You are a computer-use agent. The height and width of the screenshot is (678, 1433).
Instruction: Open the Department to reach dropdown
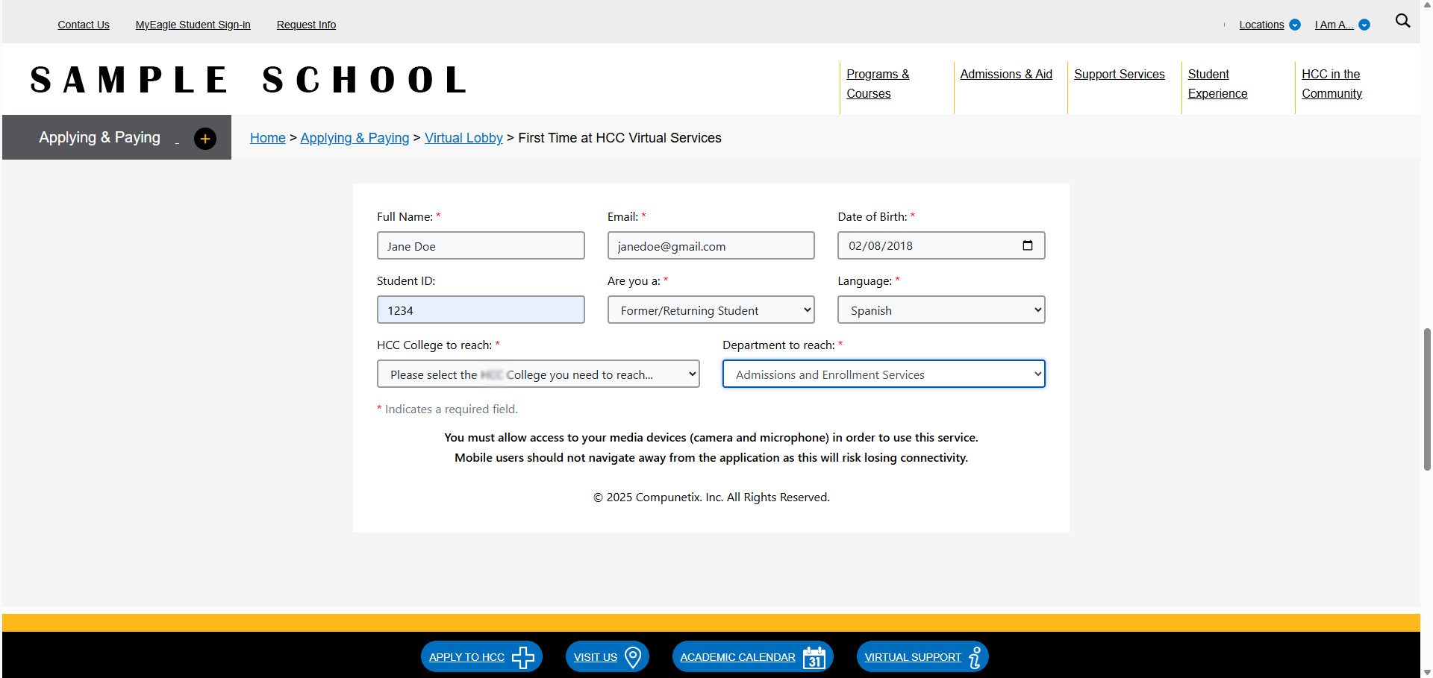pyautogui.click(x=883, y=374)
